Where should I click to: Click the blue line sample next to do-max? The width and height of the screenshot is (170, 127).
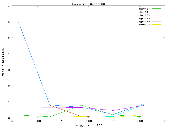(157, 12)
